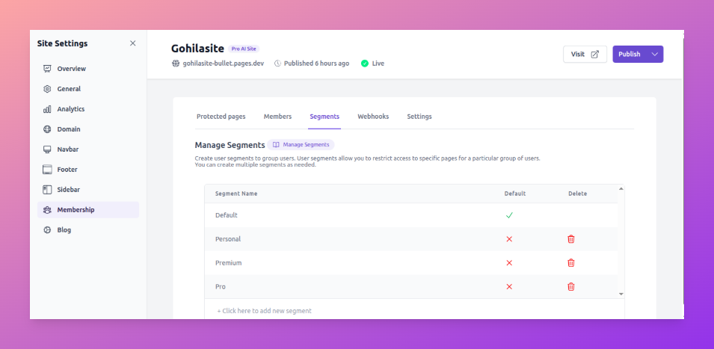Viewport: 714px width, 349px height.
Task: Click trash icon for Pro segment
Action: point(570,287)
